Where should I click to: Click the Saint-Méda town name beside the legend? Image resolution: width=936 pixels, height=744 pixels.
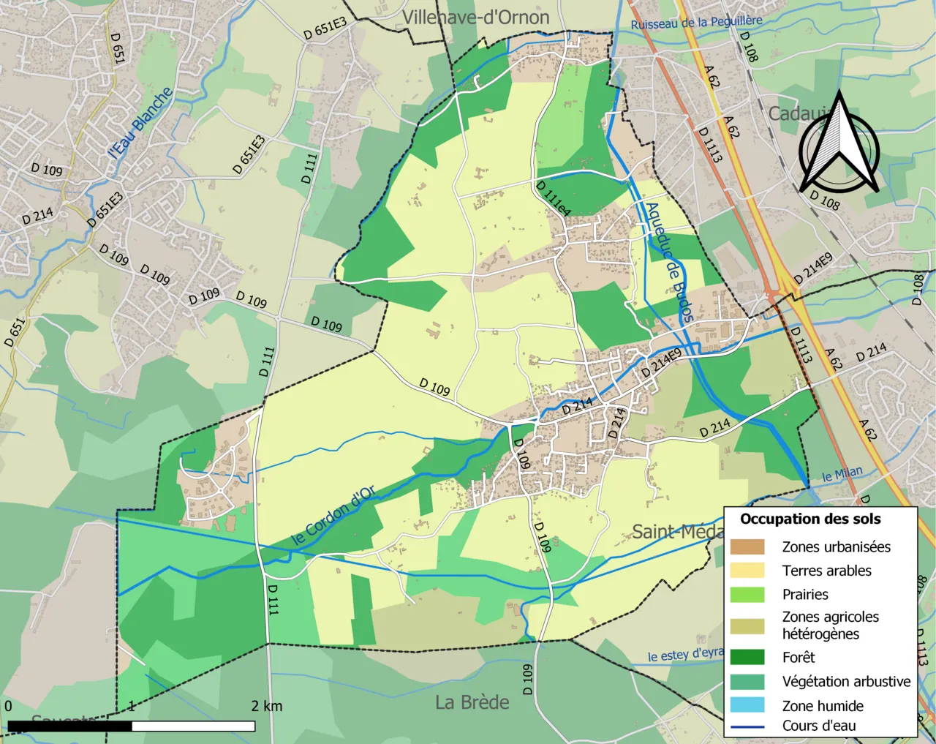678,532
